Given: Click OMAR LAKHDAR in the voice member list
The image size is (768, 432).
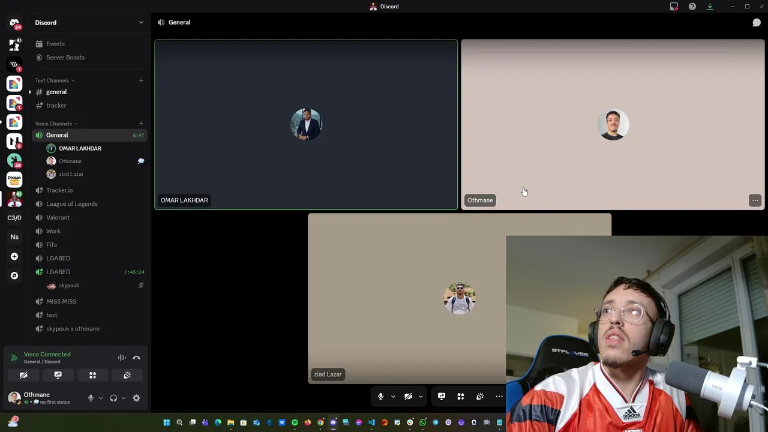Looking at the screenshot, I should [95, 148].
